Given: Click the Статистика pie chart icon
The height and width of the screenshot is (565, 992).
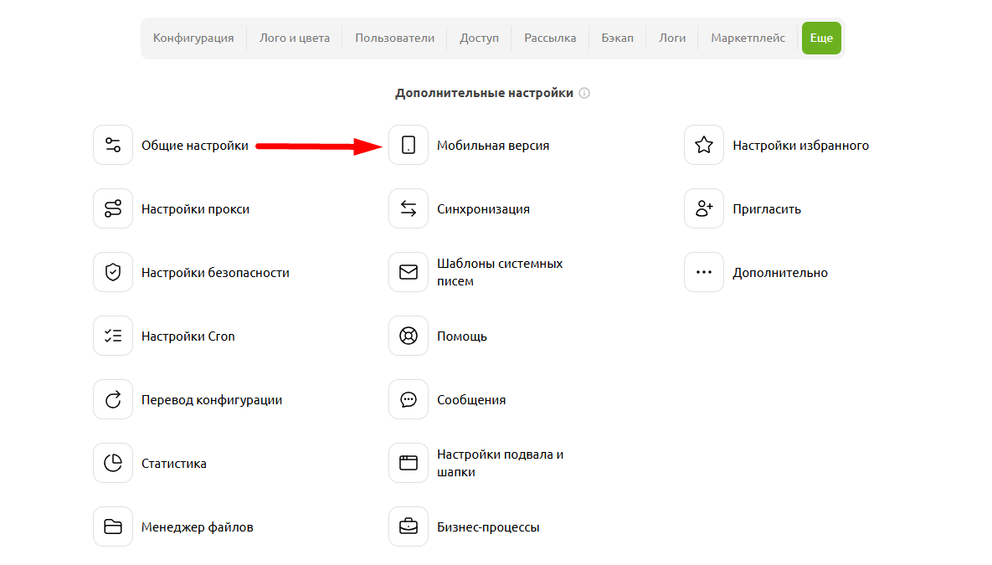Looking at the screenshot, I should 113,462.
